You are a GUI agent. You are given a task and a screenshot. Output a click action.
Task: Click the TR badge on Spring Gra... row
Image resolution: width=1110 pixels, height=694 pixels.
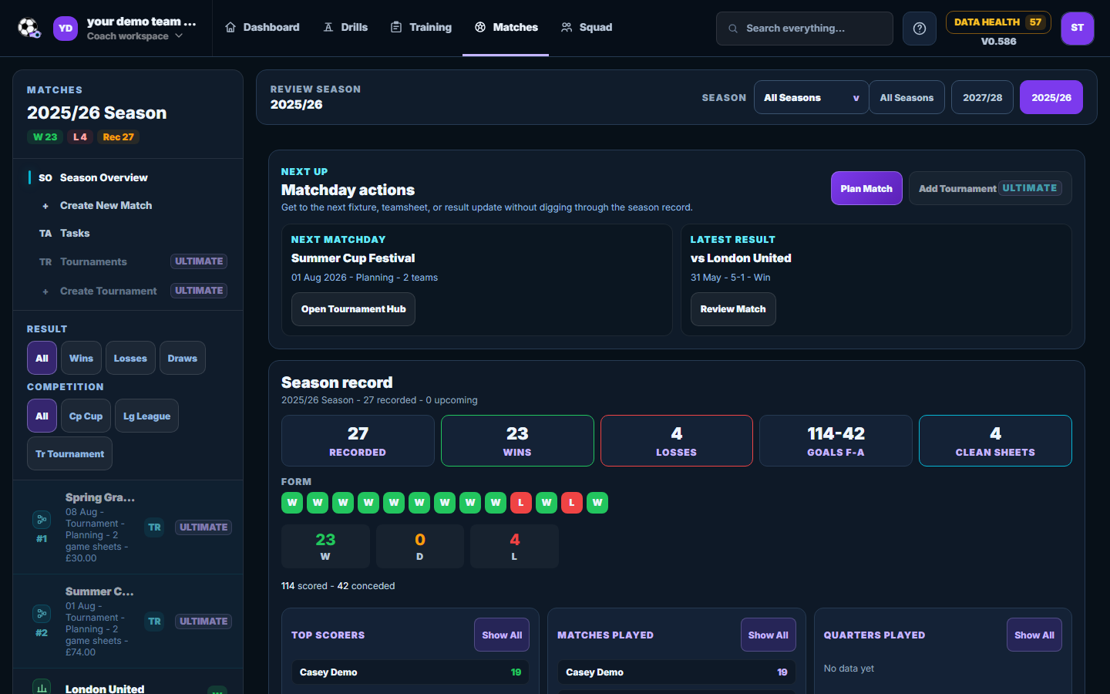155,527
